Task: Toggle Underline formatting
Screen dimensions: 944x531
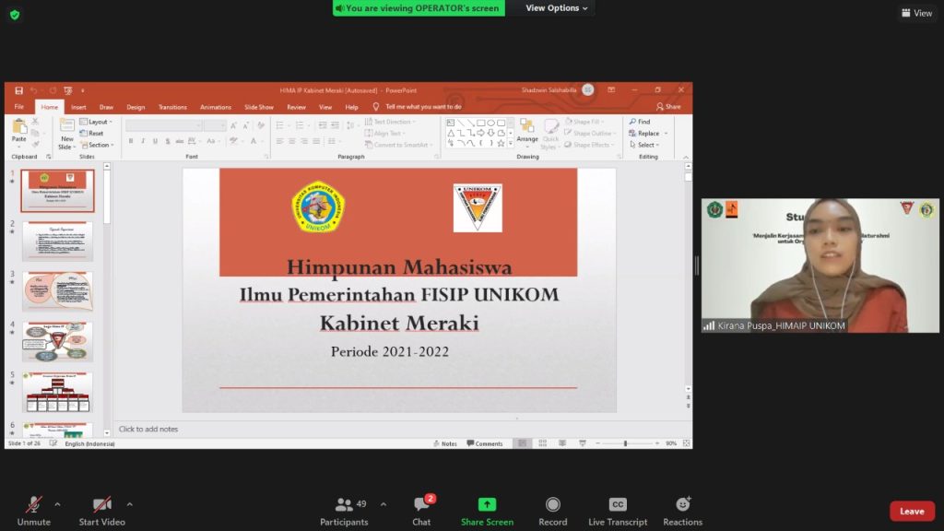Action: pyautogui.click(x=155, y=141)
